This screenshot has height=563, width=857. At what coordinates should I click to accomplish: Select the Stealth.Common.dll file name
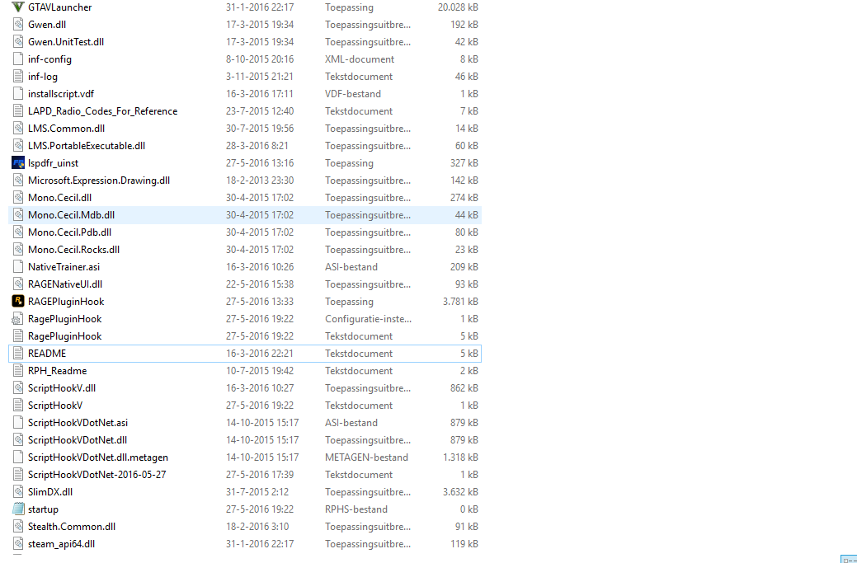click(x=72, y=527)
